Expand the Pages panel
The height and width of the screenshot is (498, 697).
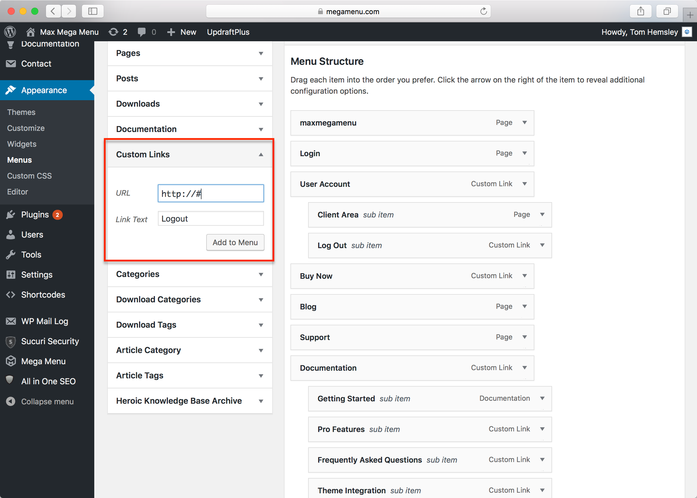click(261, 53)
